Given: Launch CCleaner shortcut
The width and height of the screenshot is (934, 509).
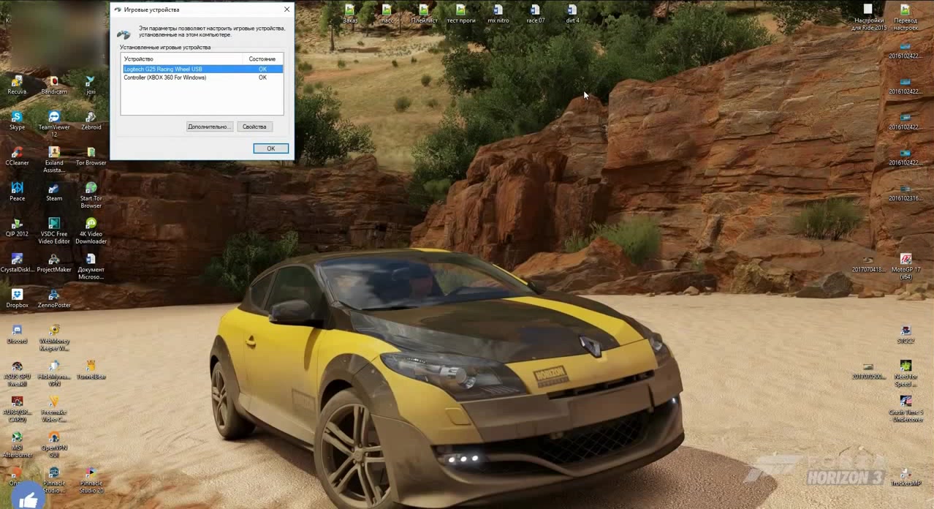Looking at the screenshot, I should pos(17,154).
